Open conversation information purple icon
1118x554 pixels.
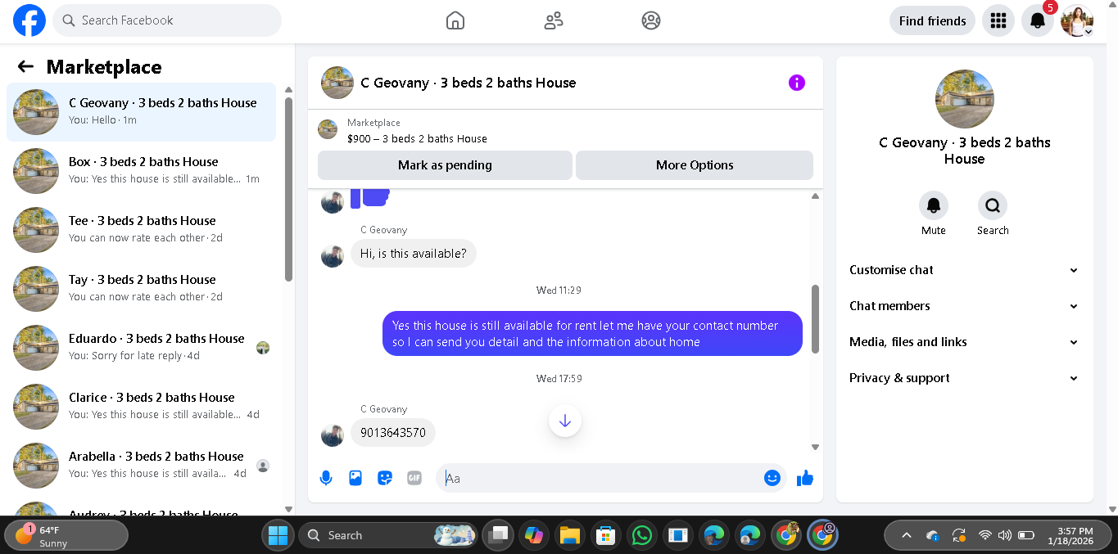797,83
